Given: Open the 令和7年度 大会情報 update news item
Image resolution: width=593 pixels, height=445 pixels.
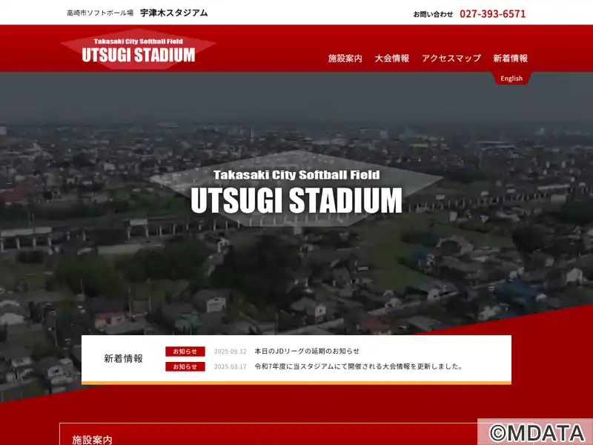Looking at the screenshot, I should 359,366.
